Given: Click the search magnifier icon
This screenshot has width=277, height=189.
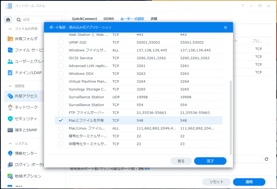Looking at the screenshot, I should pos(19,20).
